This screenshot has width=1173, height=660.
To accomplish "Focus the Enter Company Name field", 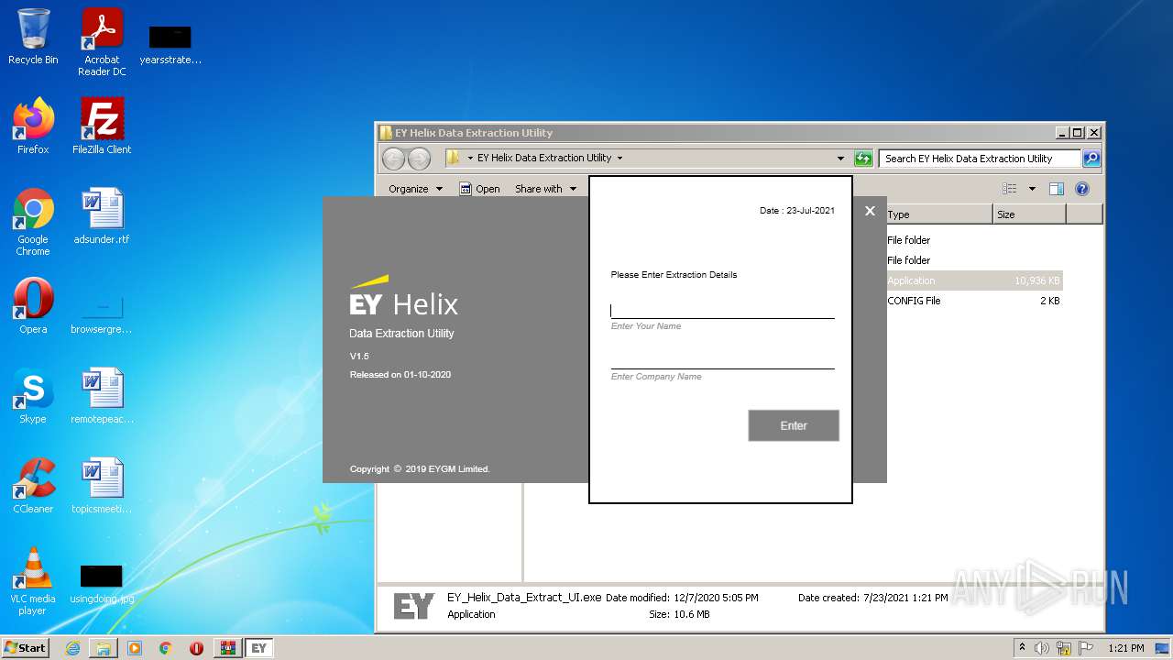I will click(x=722, y=360).
